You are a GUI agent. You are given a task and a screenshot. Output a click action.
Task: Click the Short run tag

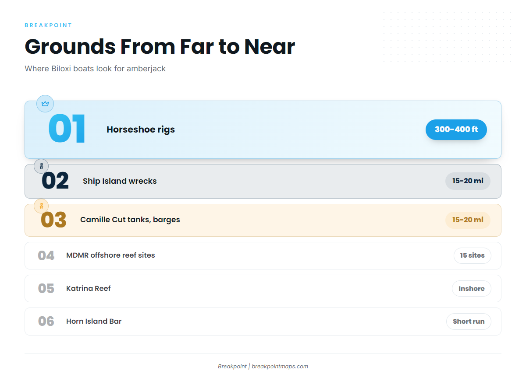tap(469, 322)
